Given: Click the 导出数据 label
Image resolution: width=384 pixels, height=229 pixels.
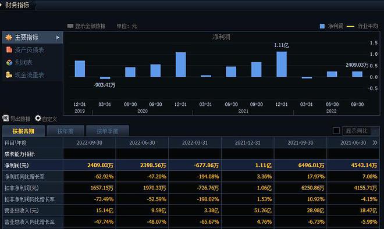Looking at the screenshot, I should coord(20,119).
